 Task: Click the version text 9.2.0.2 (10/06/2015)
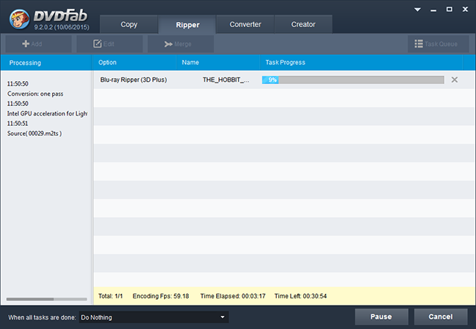coord(62,27)
